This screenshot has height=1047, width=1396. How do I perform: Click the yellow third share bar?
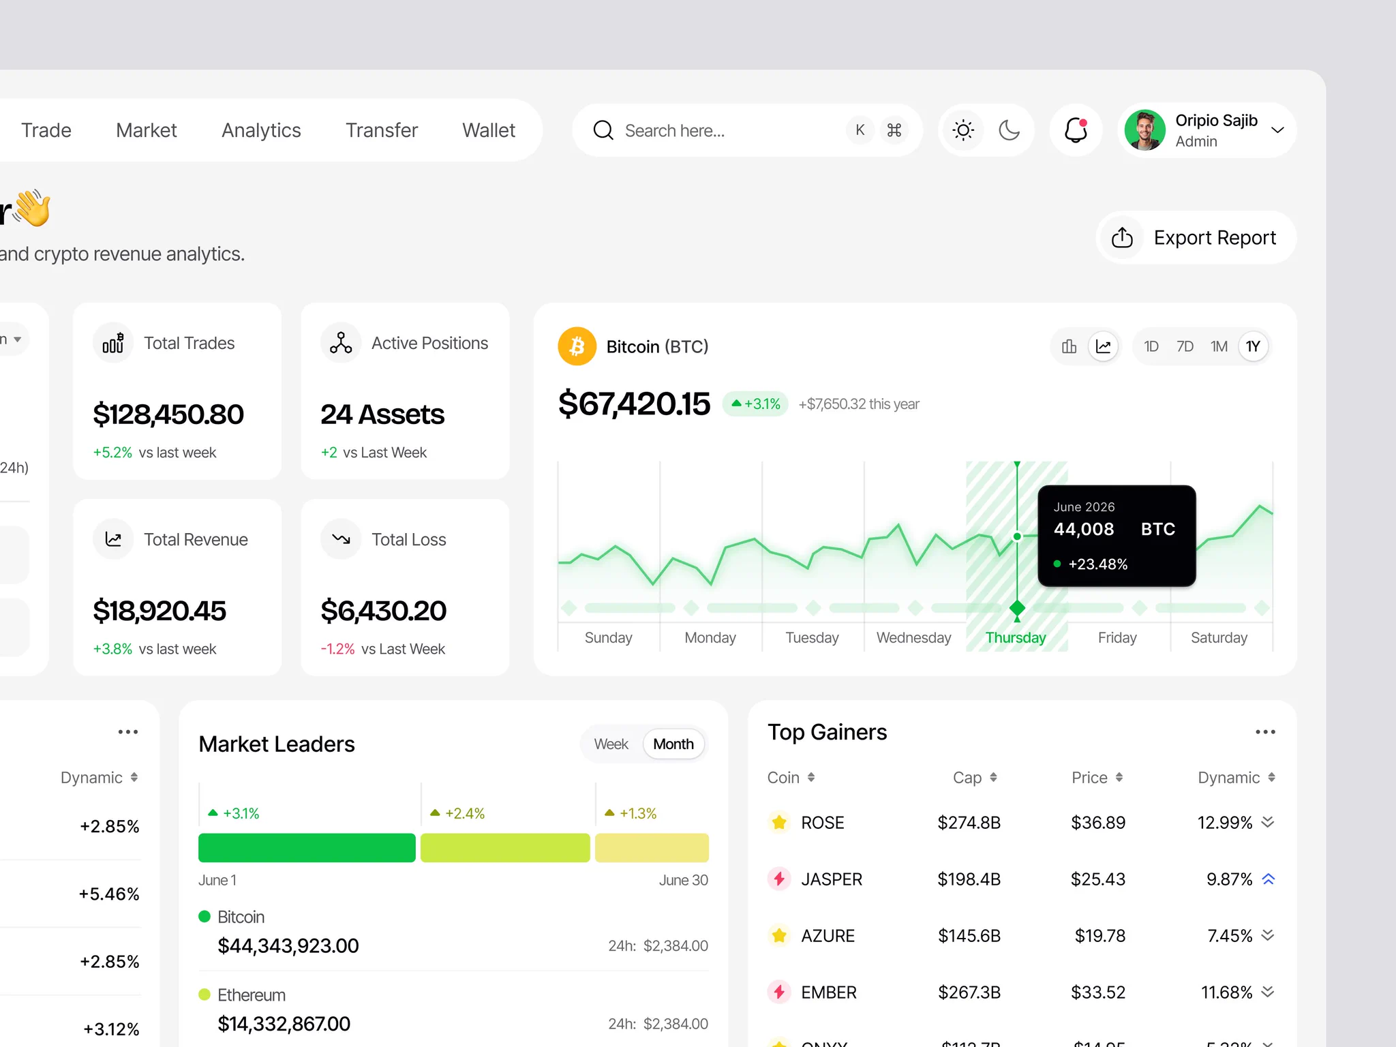tap(652, 847)
